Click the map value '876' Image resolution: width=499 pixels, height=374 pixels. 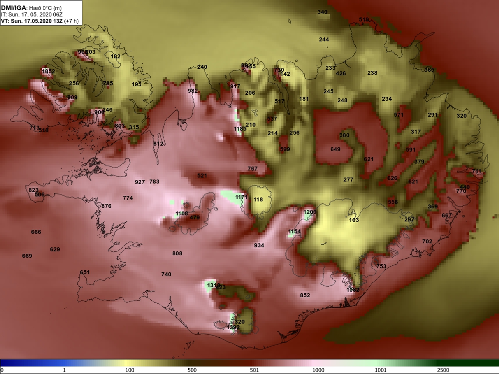pyautogui.click(x=107, y=206)
